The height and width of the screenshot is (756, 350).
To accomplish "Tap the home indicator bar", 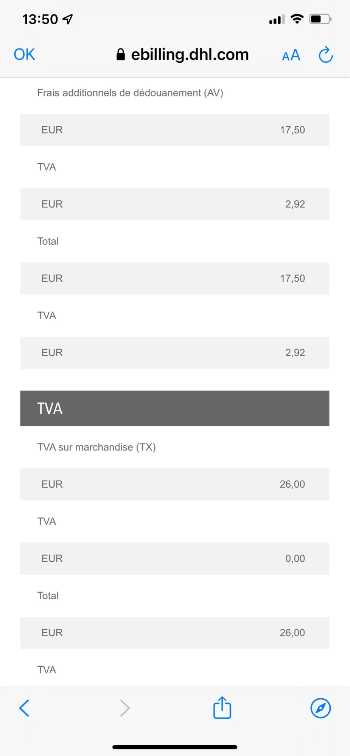I will [175, 747].
